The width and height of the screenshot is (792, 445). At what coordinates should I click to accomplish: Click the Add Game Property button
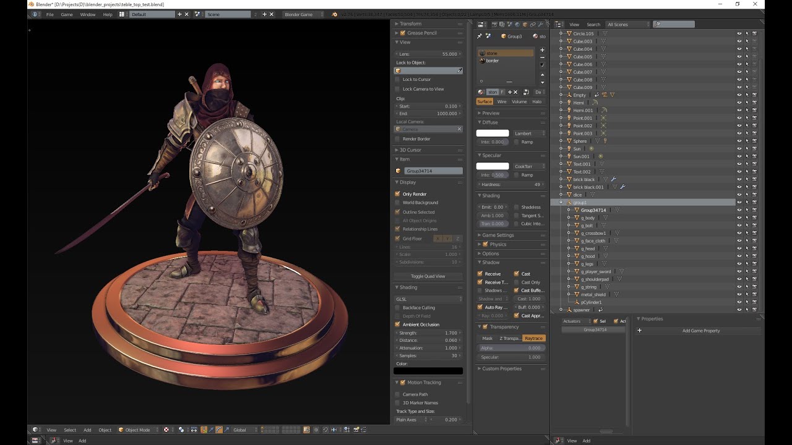(x=701, y=331)
